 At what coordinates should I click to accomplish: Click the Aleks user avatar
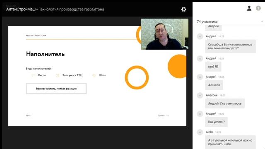200,132
